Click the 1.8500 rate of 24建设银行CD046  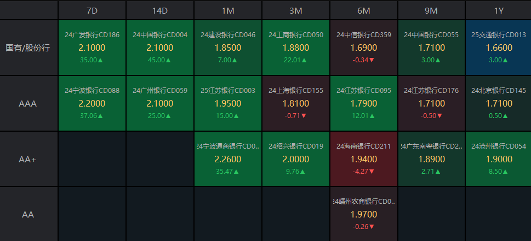pos(228,48)
